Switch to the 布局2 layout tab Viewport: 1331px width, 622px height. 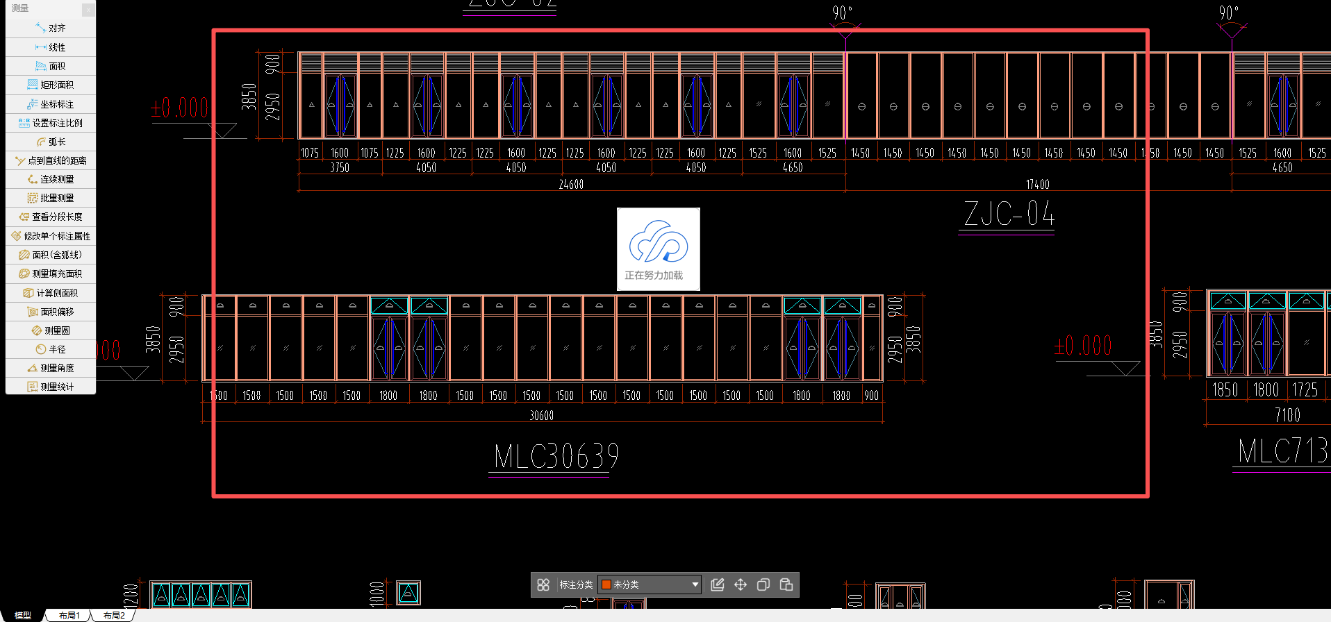114,615
